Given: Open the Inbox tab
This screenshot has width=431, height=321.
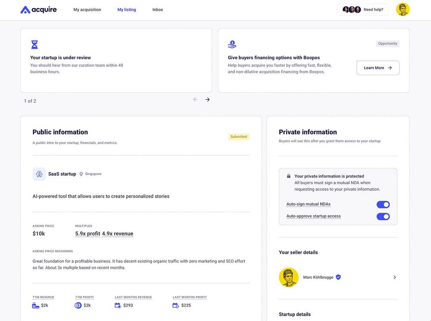Looking at the screenshot, I should pos(158,9).
